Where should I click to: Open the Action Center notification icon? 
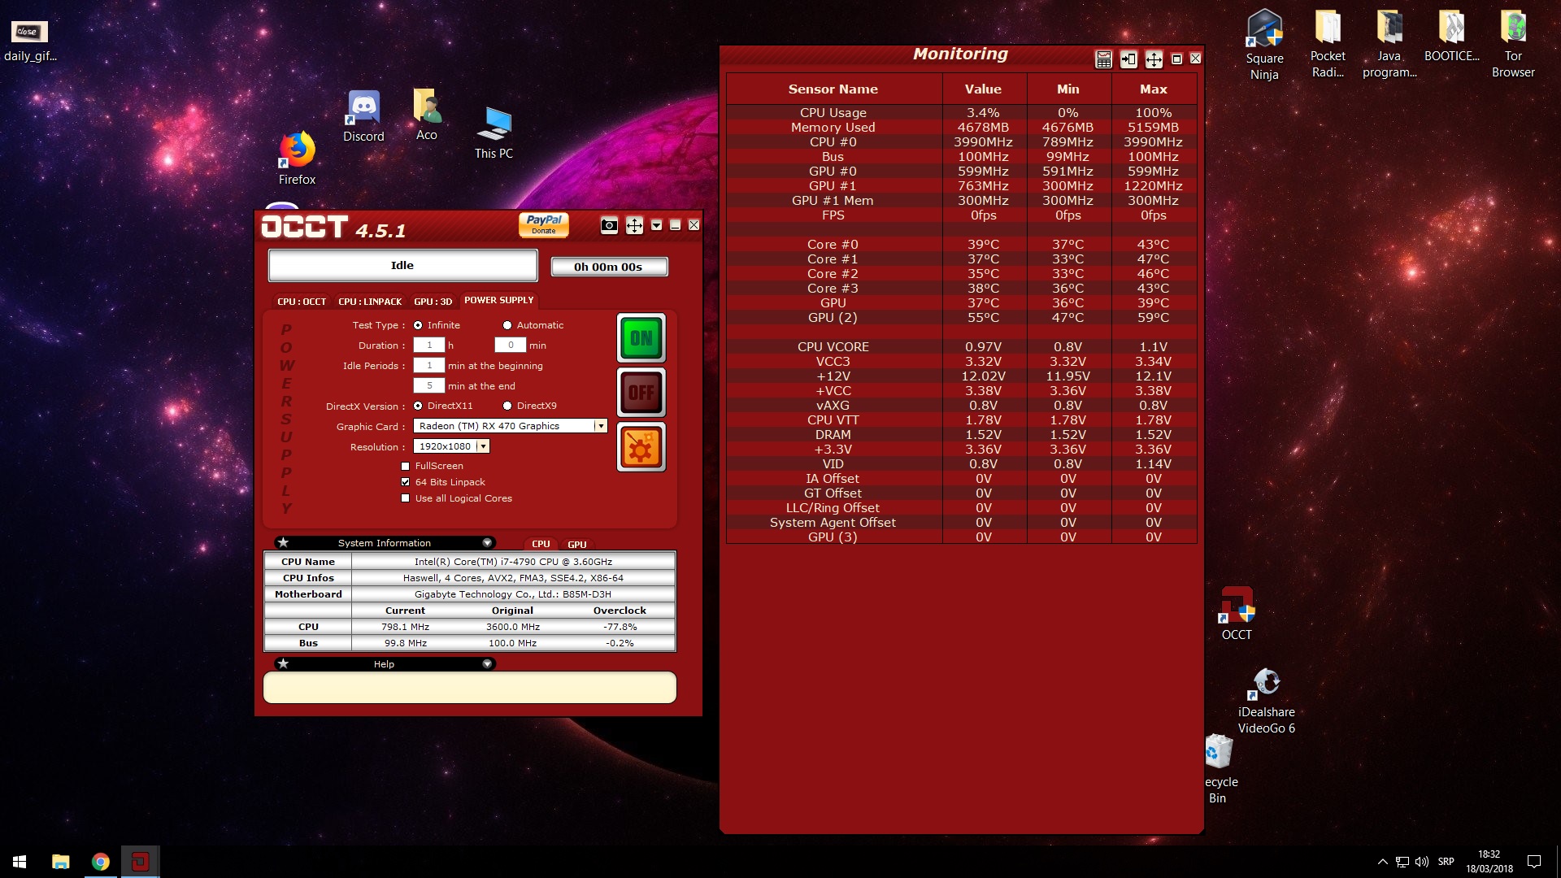[1534, 862]
